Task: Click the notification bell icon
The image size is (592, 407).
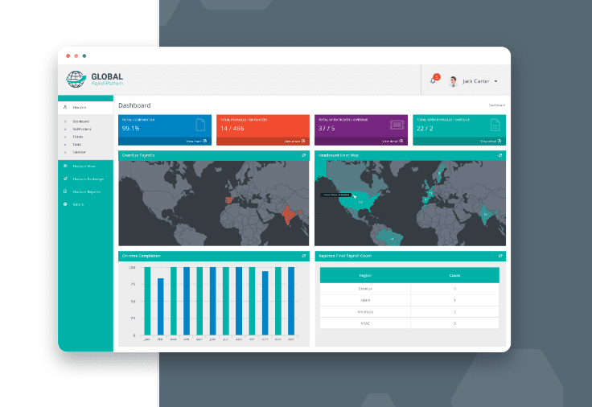Action: (x=434, y=80)
